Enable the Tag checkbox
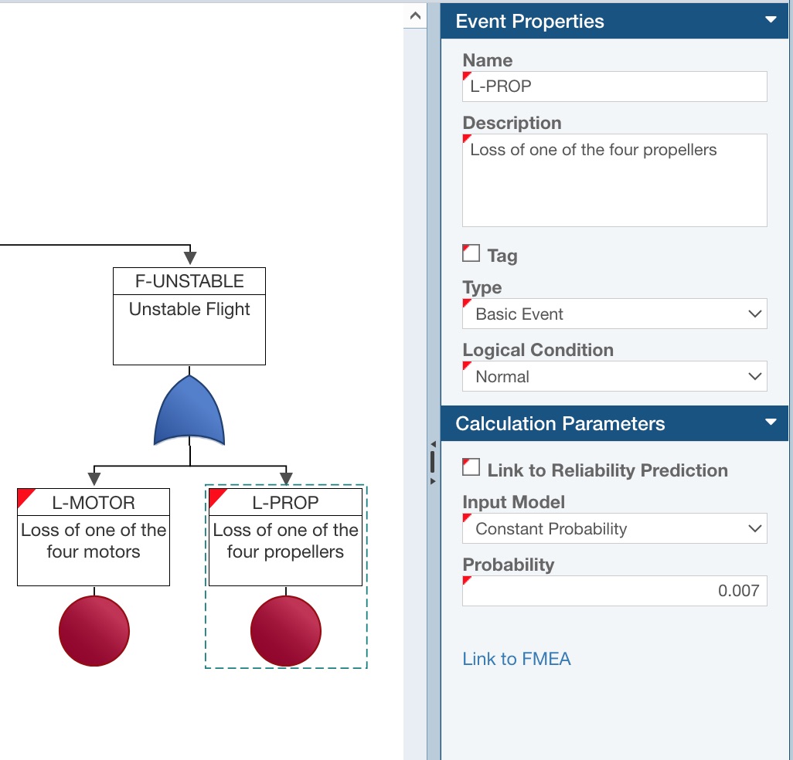 click(469, 253)
